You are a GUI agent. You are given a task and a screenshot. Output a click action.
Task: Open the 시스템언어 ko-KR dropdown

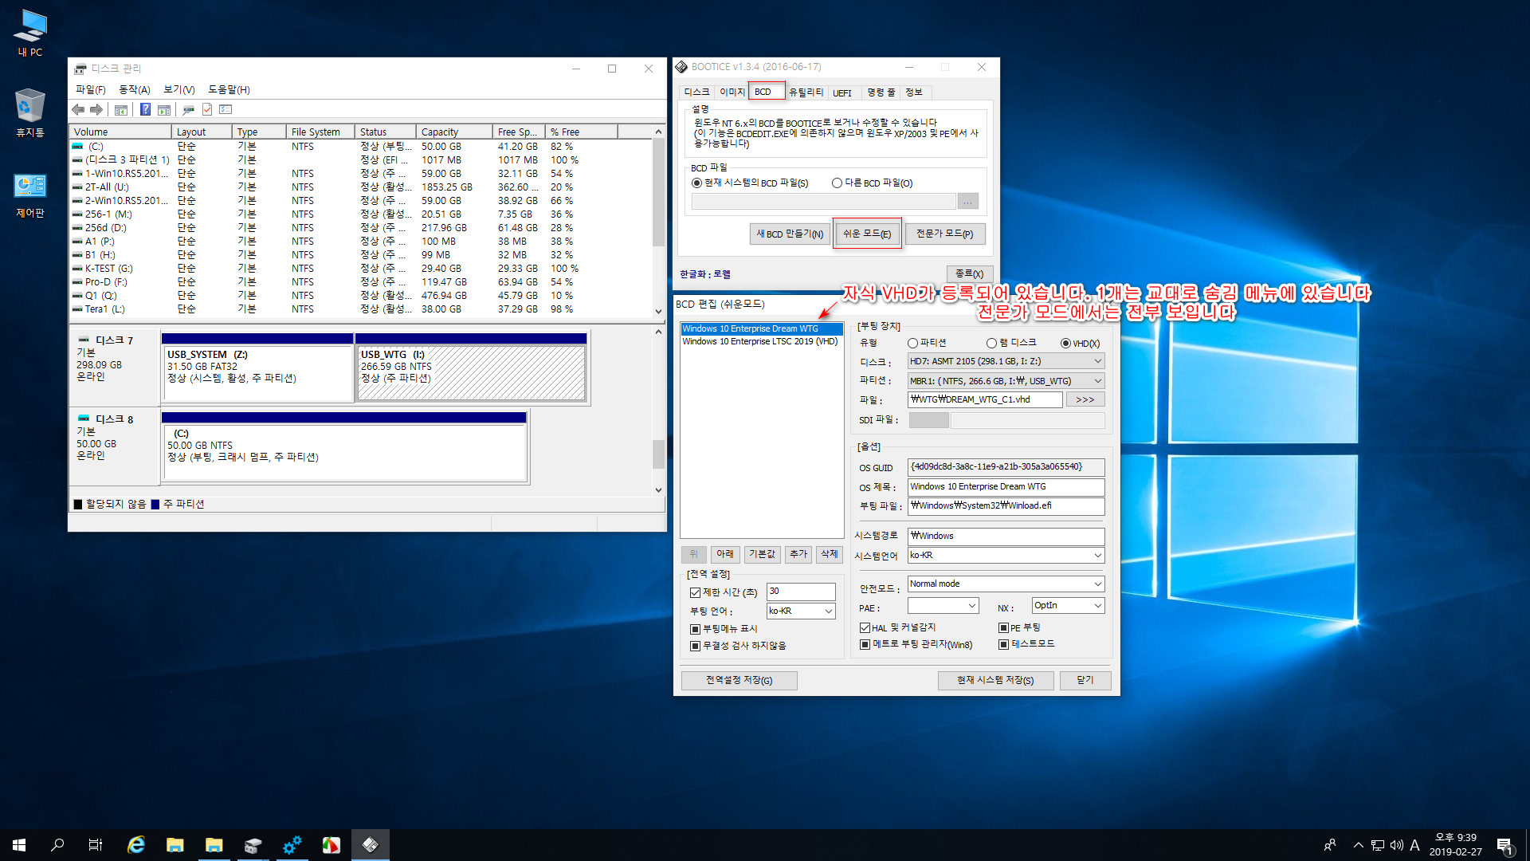pyautogui.click(x=1006, y=555)
